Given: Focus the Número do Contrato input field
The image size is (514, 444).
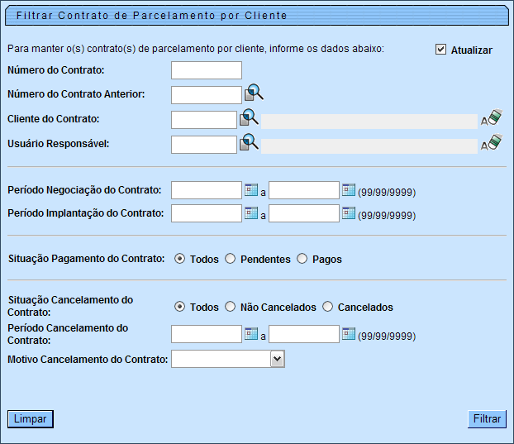Looking at the screenshot, I should click(x=207, y=70).
